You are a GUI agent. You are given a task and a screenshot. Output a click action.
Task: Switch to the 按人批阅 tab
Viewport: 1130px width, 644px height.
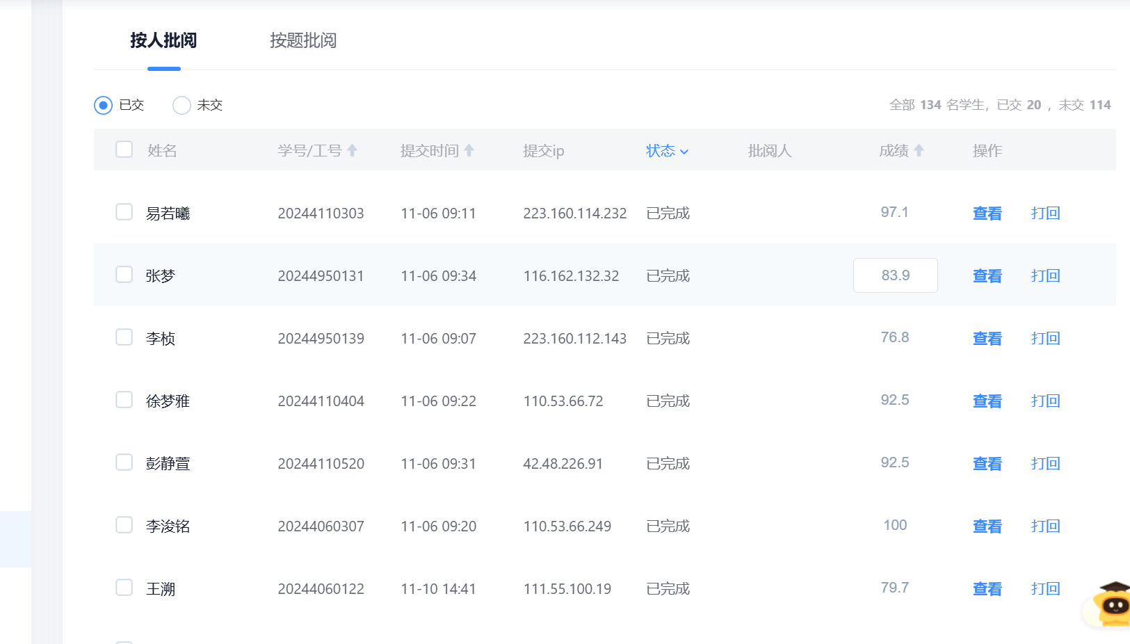(x=163, y=40)
